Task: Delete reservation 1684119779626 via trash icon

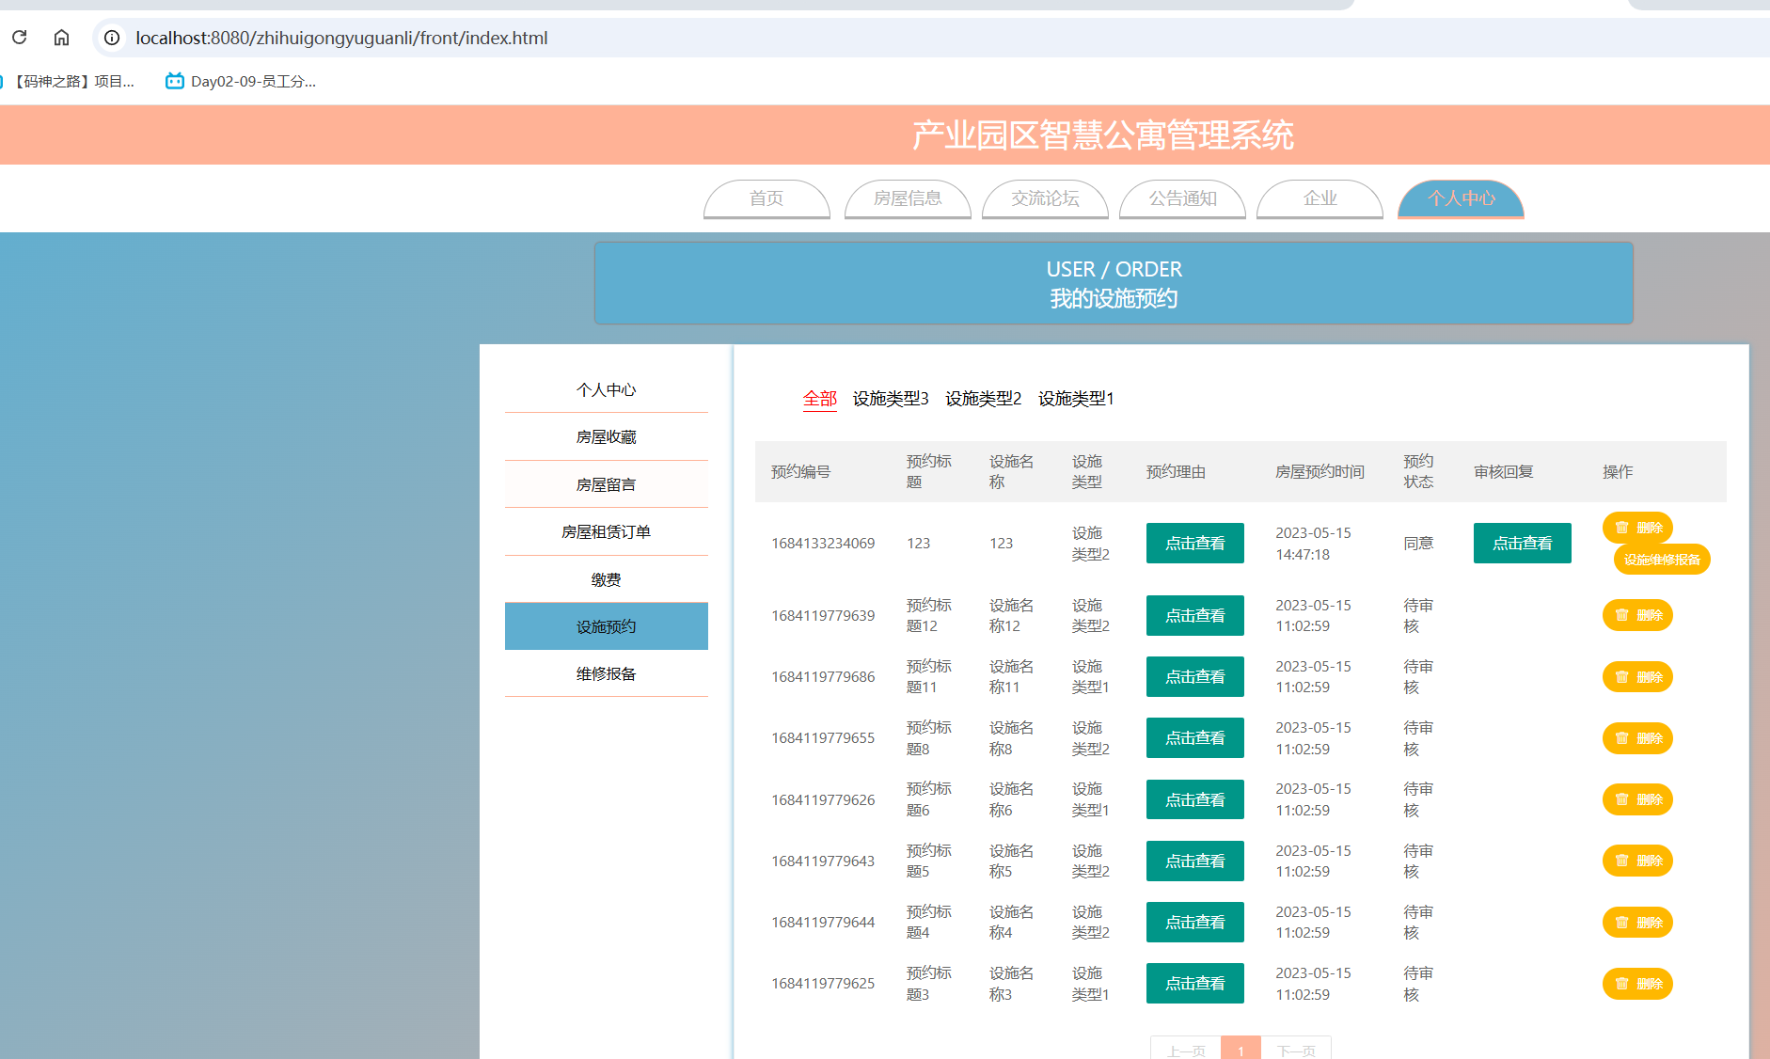Action: (1637, 799)
